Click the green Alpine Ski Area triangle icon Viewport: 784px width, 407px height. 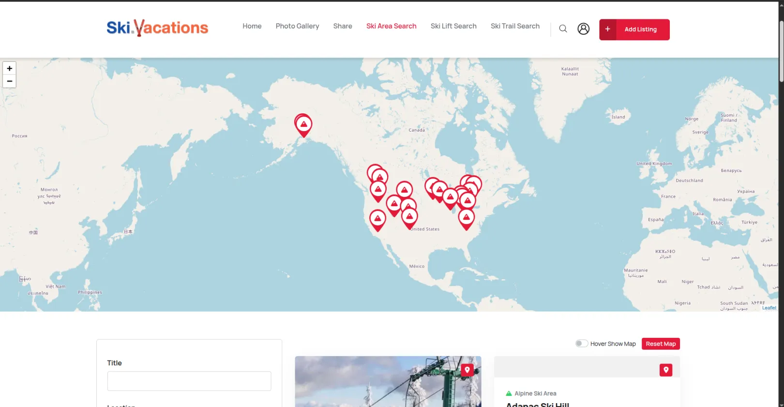[509, 393]
